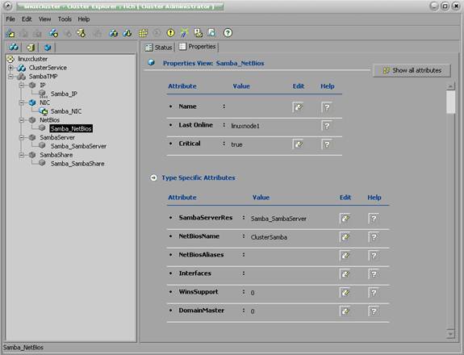The height and width of the screenshot is (355, 464).
Task: Open the Edit menu
Action: tap(27, 19)
